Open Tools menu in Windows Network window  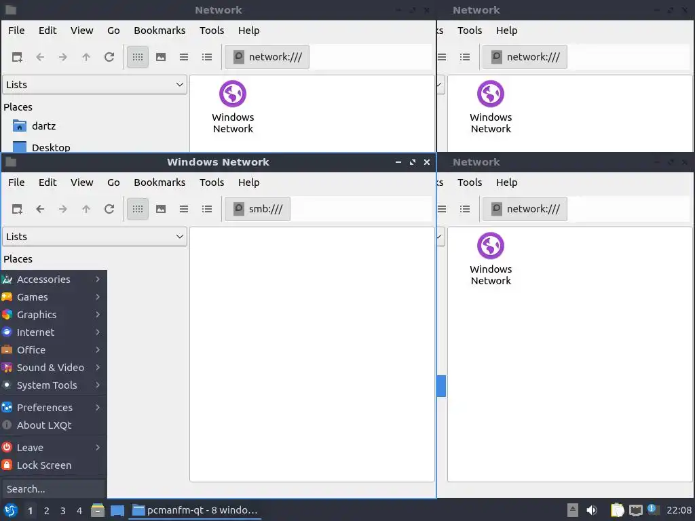[x=212, y=182]
